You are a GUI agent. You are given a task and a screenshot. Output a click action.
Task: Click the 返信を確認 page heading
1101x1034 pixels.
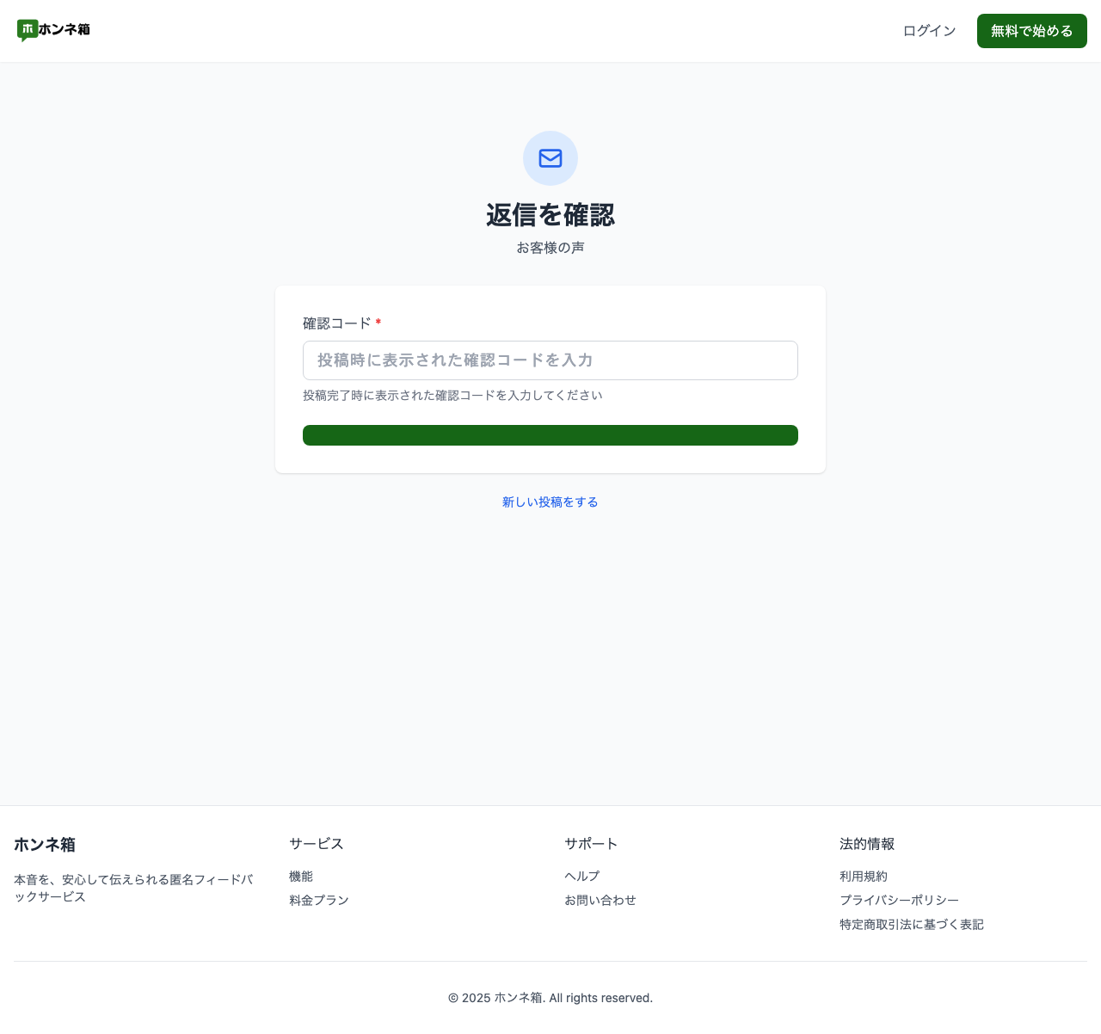550,215
